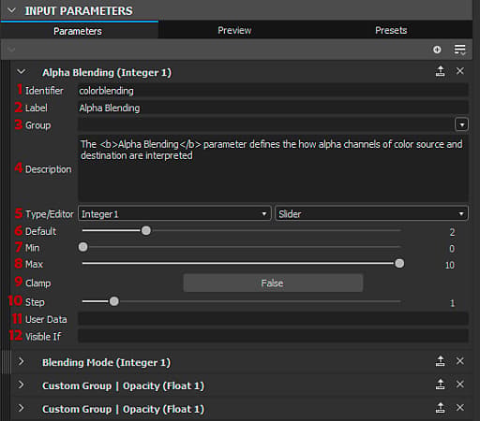Image resolution: width=480 pixels, height=421 pixels.
Task: Toggle the Clamp False button
Action: (x=273, y=283)
